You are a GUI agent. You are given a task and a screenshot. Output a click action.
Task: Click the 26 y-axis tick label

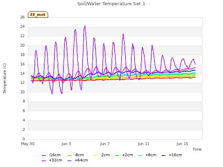pos(22,17)
